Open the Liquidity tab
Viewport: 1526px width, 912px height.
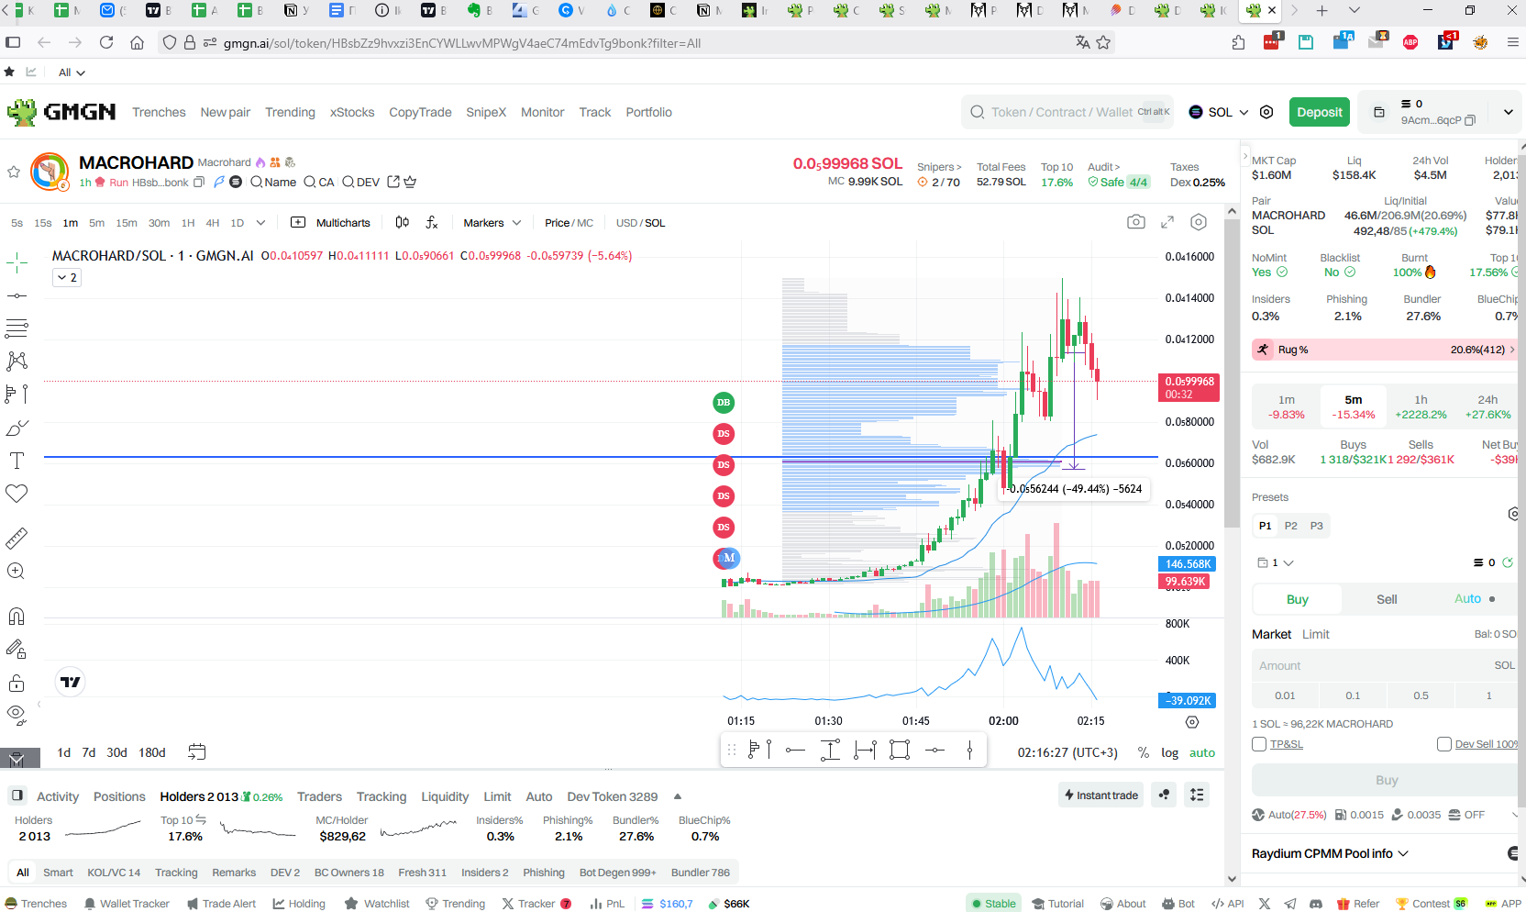click(x=445, y=796)
